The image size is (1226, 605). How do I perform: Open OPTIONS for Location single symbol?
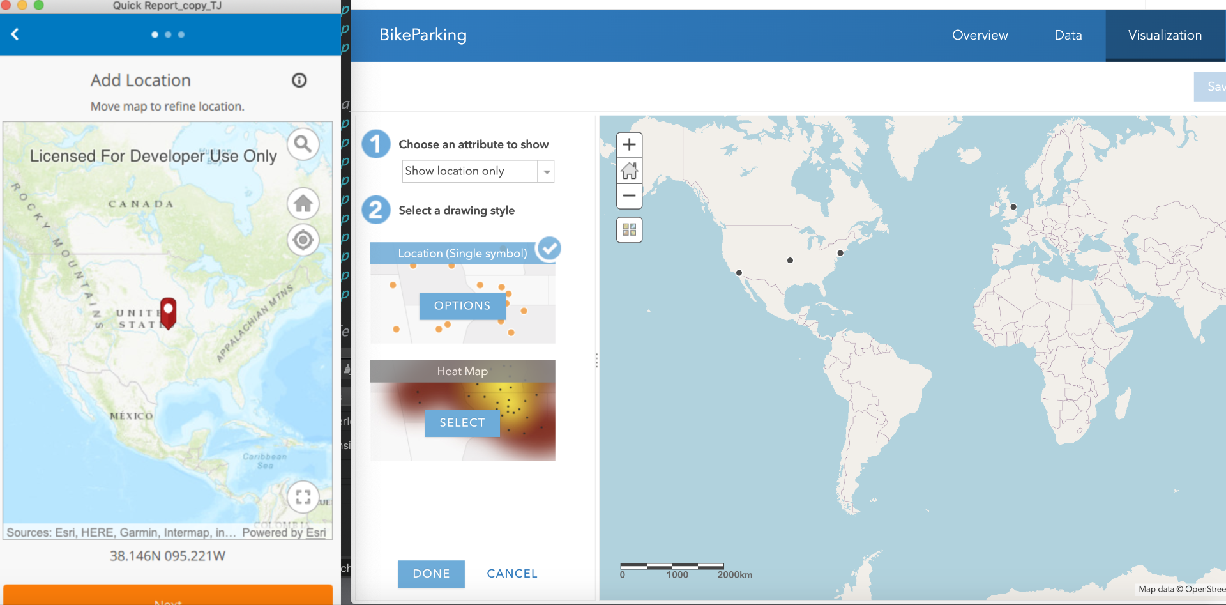[462, 306]
